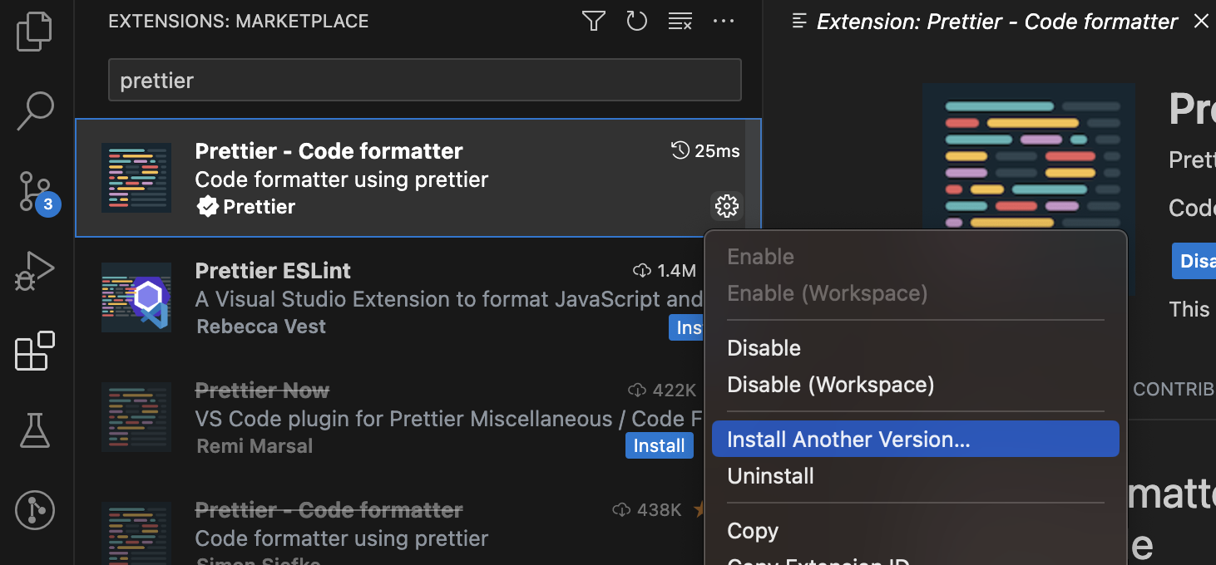Open the Testing view
The height and width of the screenshot is (565, 1216).
pos(33,430)
